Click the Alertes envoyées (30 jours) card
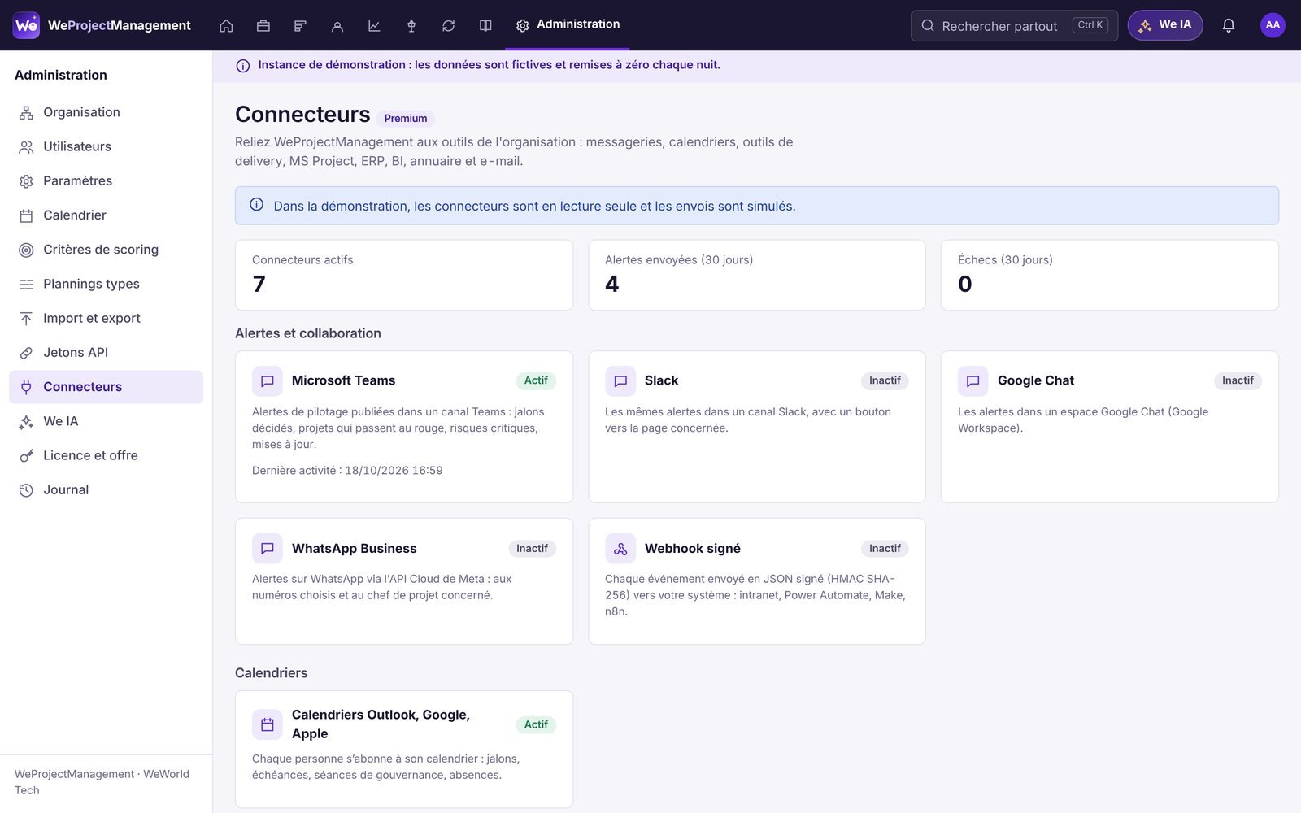 point(757,275)
